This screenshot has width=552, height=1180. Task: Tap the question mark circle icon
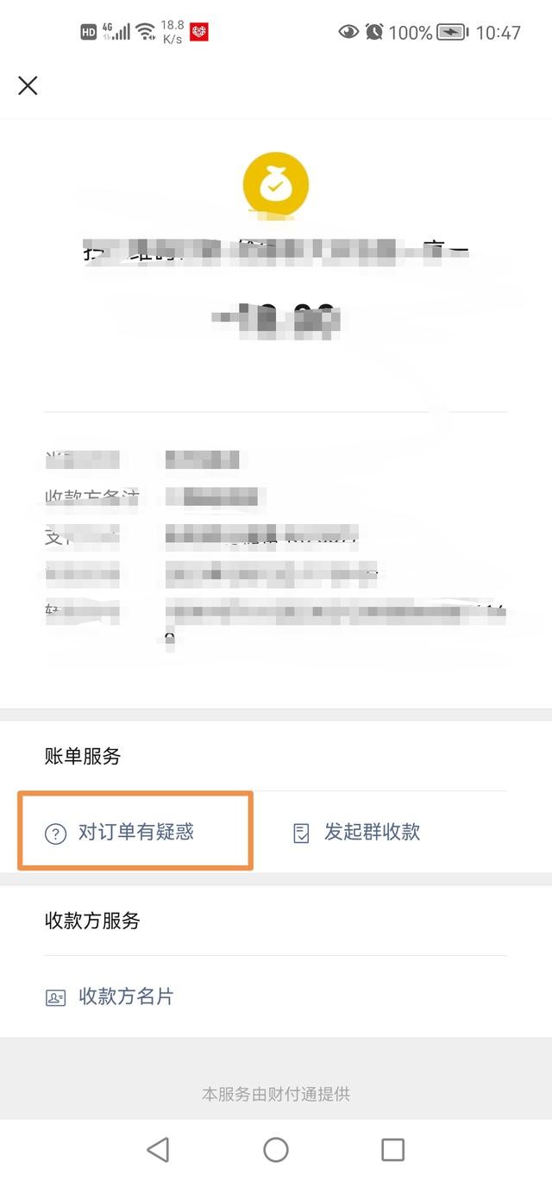click(55, 833)
